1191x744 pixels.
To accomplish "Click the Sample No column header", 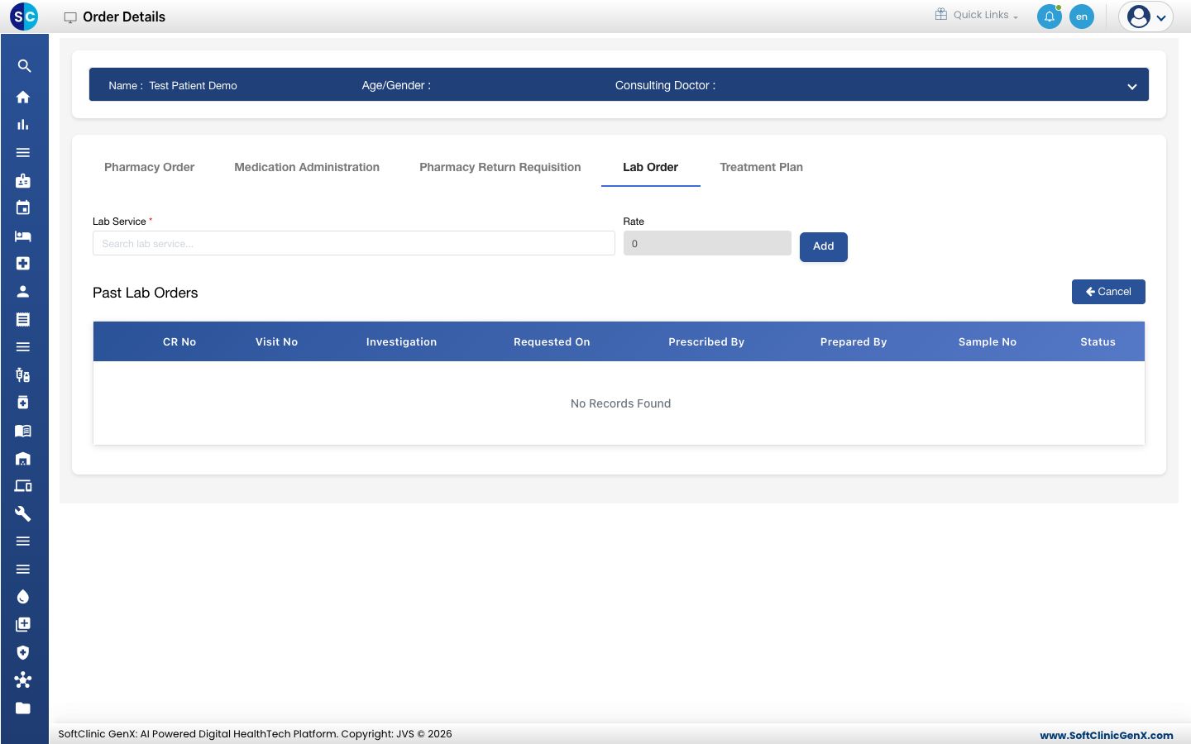I will click(x=987, y=341).
